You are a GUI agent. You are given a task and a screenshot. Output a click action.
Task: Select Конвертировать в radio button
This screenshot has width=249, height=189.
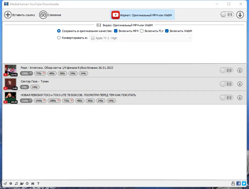(x=59, y=38)
